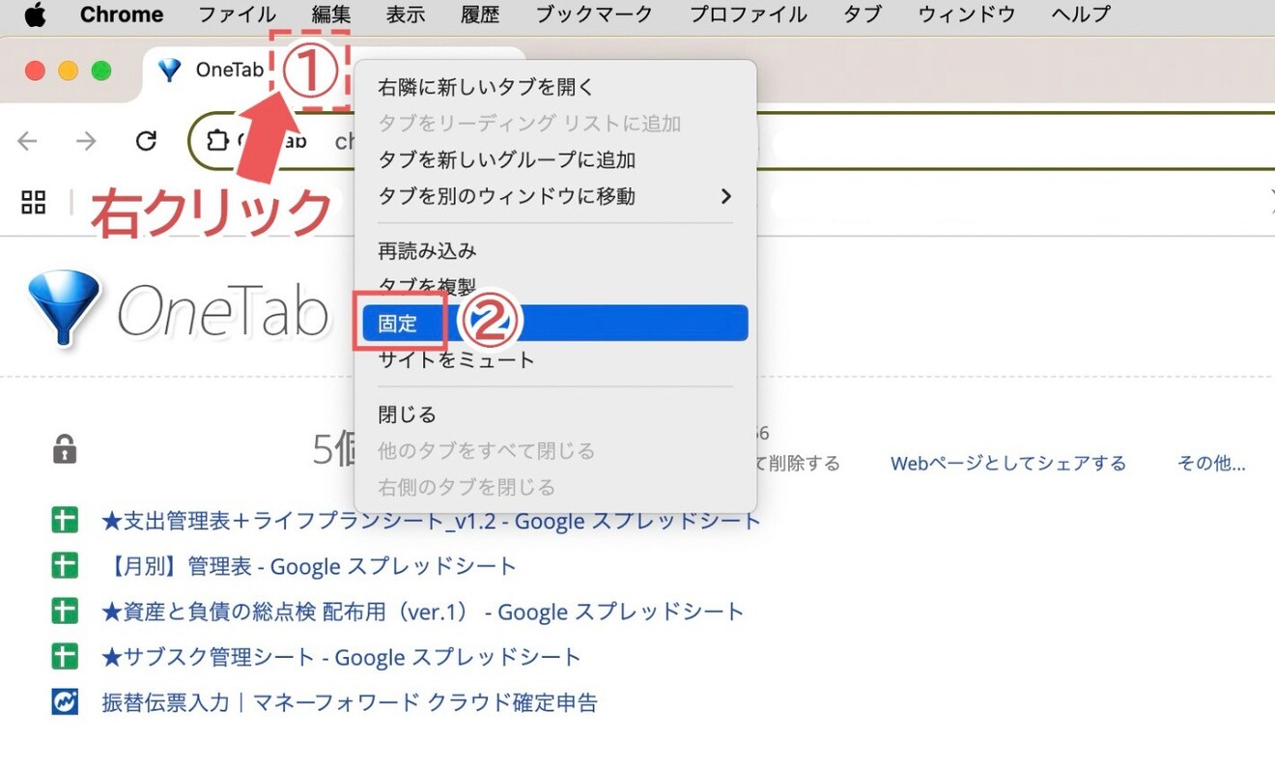
Task: Open the apps grid icon in bookmarks bar
Action: click(x=34, y=202)
